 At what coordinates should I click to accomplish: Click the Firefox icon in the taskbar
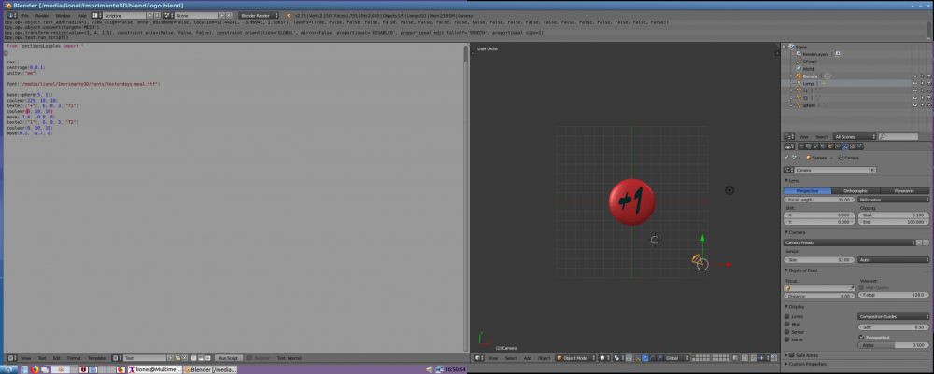pyautogui.click(x=34, y=369)
